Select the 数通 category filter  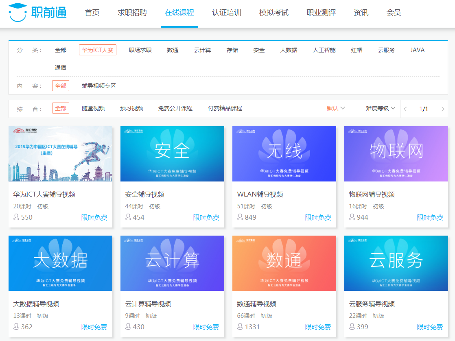pyautogui.click(x=173, y=50)
